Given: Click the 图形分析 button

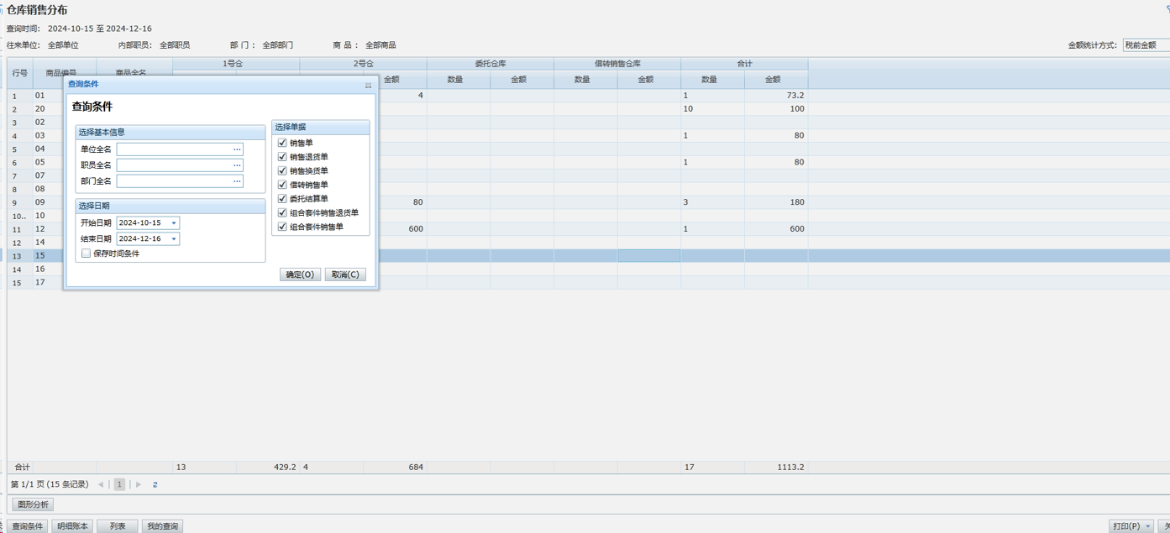Looking at the screenshot, I should pos(33,504).
